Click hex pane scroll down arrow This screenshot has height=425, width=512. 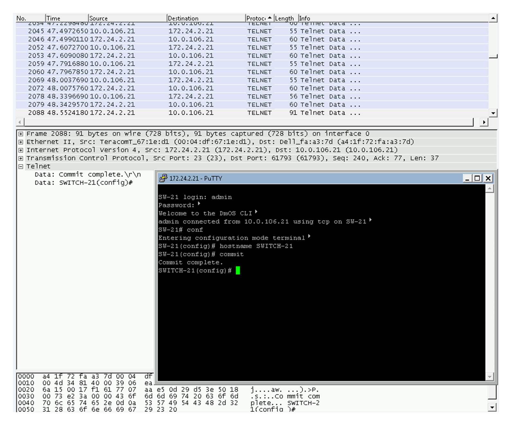[492, 407]
